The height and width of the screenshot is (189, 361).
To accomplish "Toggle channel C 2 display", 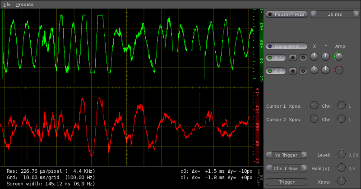I will (x=276, y=71).
